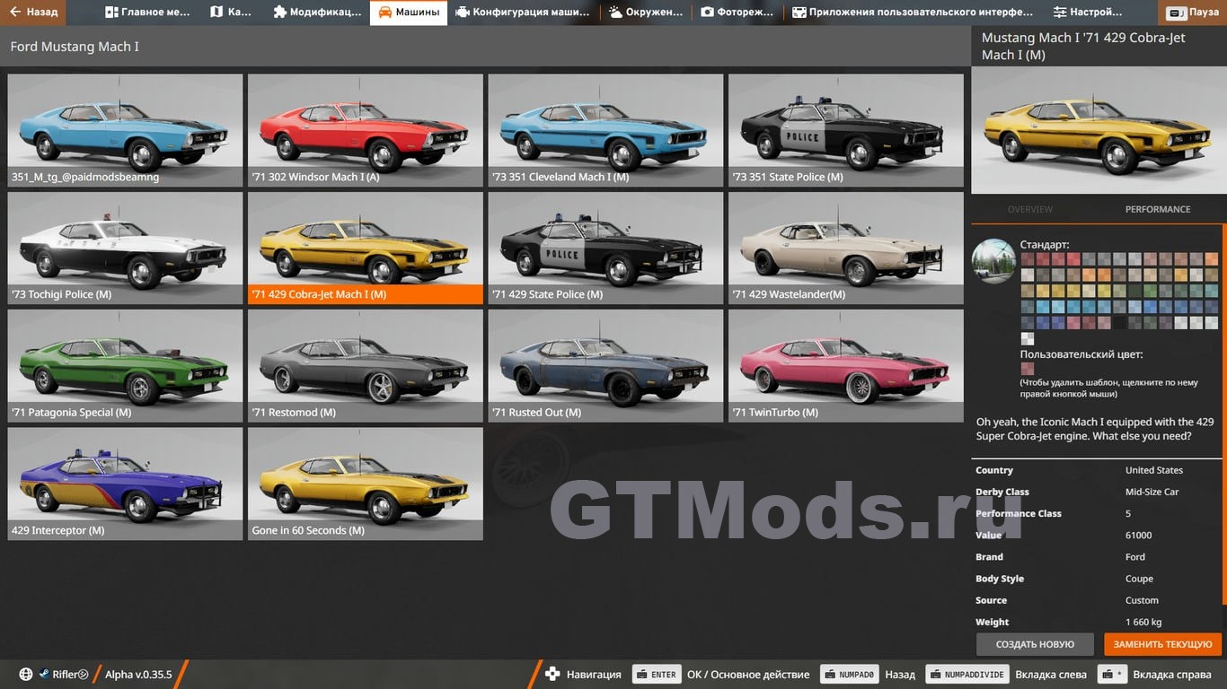The image size is (1227, 689).
Task: Choose the '71 Rusted Out (M) car
Action: tap(605, 366)
